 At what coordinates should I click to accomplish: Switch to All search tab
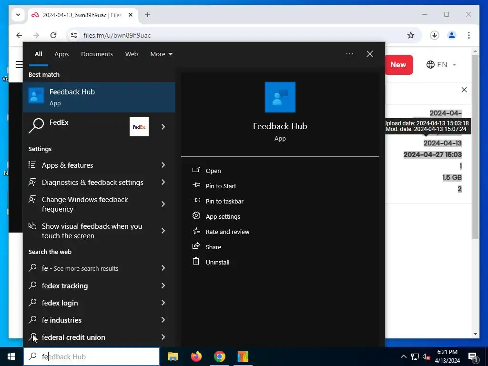38,54
